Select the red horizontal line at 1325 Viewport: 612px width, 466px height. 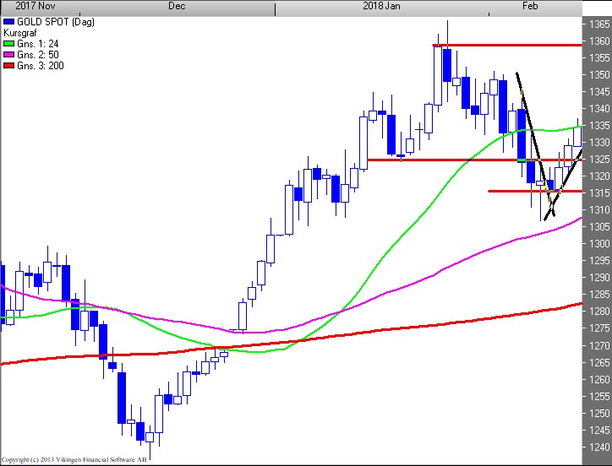click(448, 160)
